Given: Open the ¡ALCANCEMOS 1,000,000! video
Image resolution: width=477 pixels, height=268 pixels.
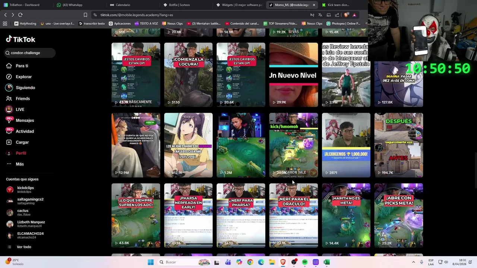Looking at the screenshot, I should click(346, 145).
